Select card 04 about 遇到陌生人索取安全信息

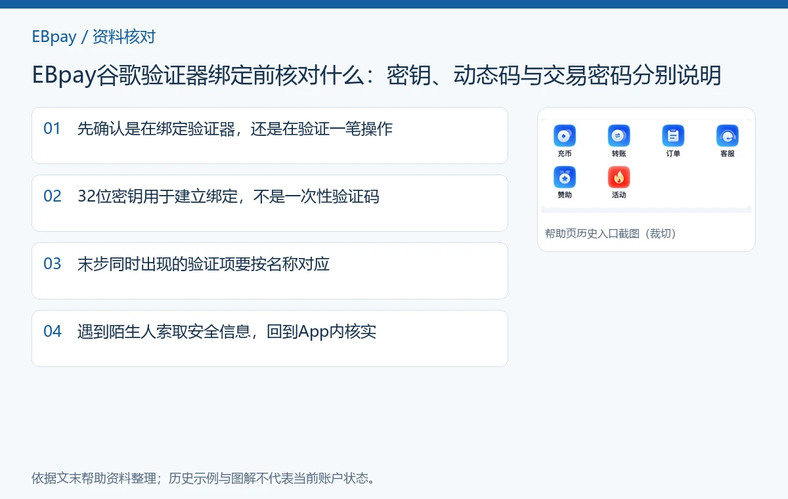tap(270, 338)
